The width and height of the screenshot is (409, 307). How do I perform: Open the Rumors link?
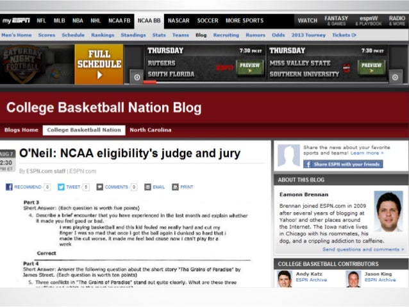click(x=255, y=35)
